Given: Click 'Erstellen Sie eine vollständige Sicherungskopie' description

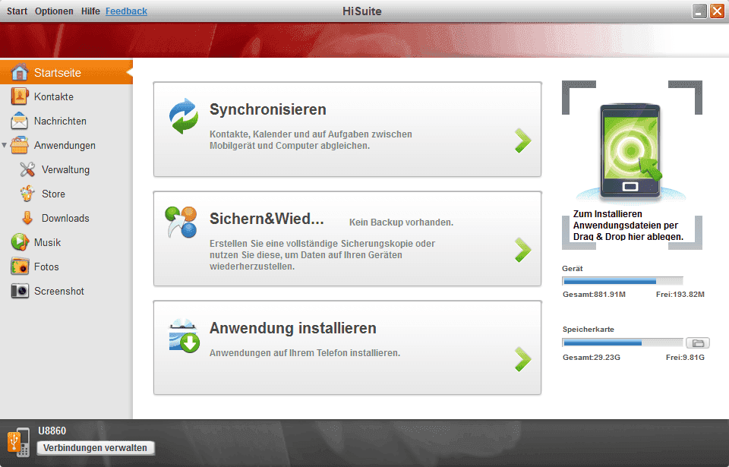Looking at the screenshot, I should tap(322, 255).
